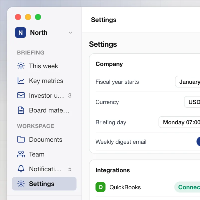Open the Briefing day Monday 07:00 dropdown

tap(179, 122)
